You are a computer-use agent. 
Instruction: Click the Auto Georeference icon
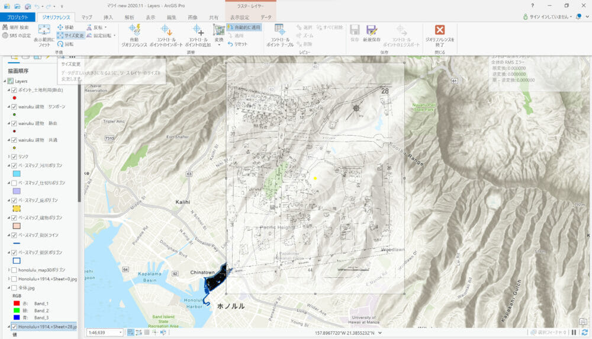[x=134, y=30]
